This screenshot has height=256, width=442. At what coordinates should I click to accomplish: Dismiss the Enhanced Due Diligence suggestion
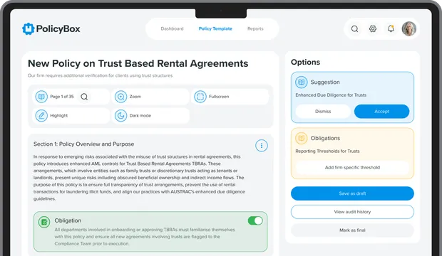pyautogui.click(x=323, y=112)
